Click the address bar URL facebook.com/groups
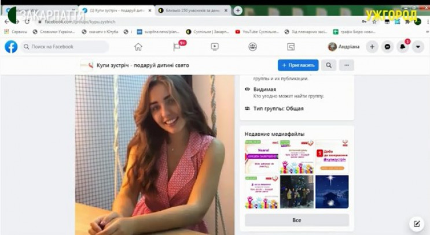 coord(80,21)
